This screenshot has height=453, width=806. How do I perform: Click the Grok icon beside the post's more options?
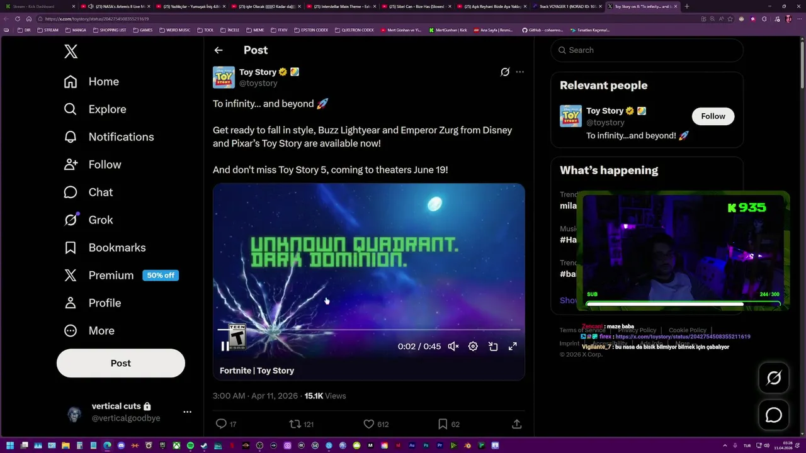(x=505, y=72)
